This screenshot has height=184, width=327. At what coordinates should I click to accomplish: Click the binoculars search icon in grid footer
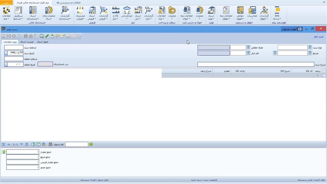point(50,144)
